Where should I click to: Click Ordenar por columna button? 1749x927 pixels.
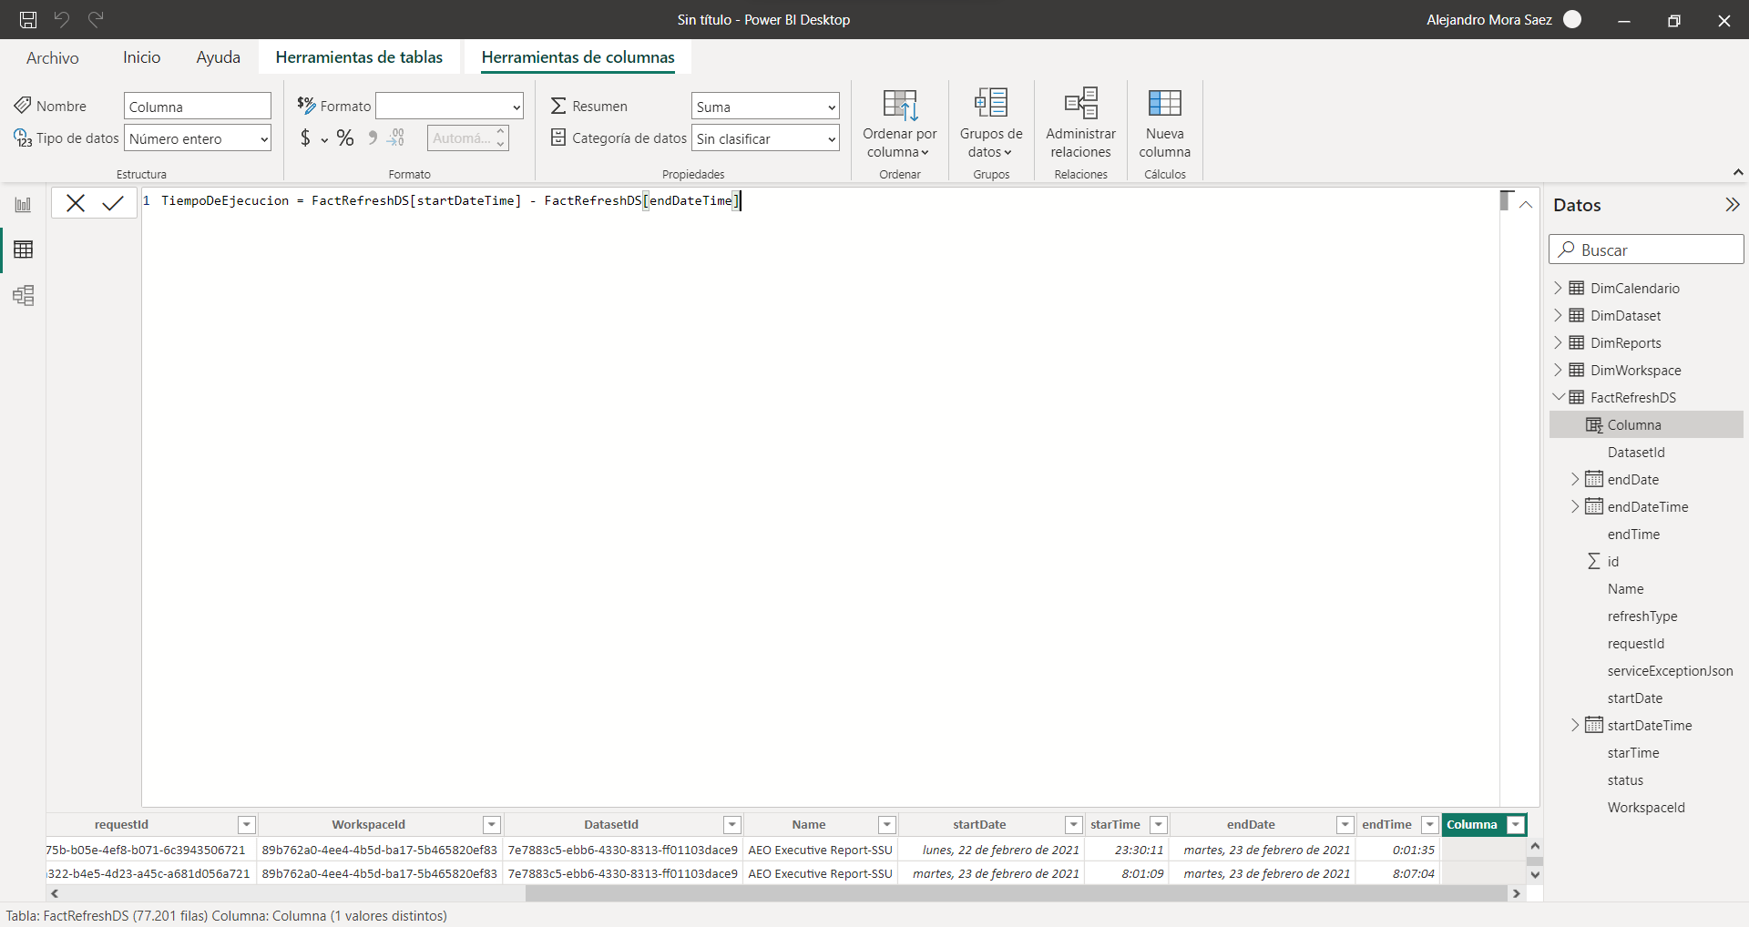(899, 124)
